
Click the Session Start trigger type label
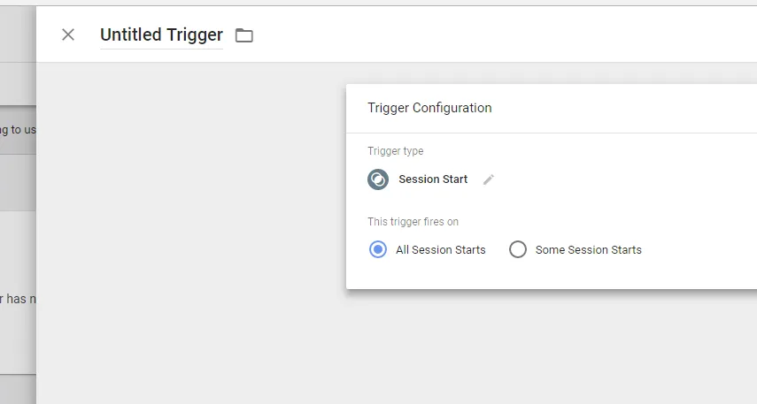433,179
